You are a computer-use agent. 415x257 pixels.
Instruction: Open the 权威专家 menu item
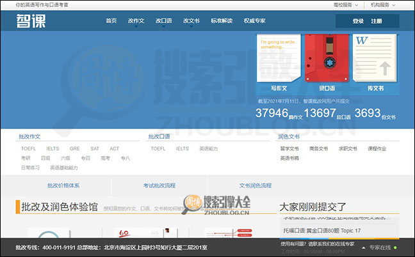[x=255, y=20]
